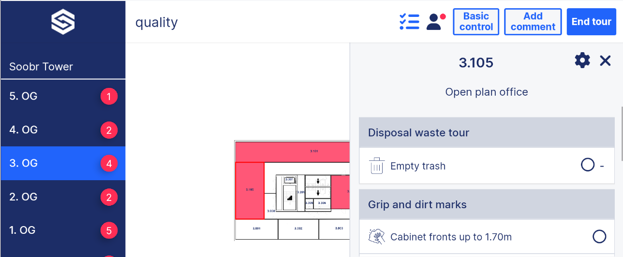Click the red badge on 3. OG
Image resolution: width=623 pixels, height=257 pixels.
[109, 163]
